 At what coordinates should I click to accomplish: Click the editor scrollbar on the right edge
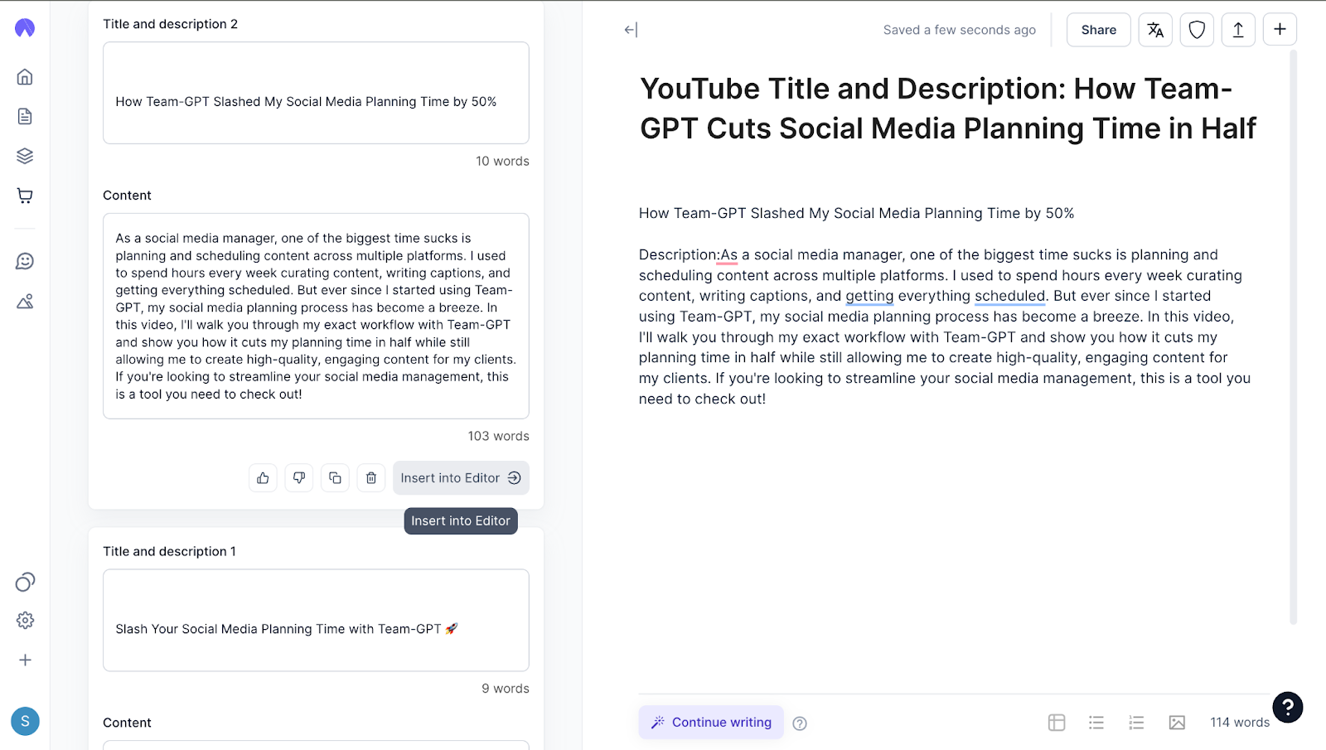coord(1293,336)
